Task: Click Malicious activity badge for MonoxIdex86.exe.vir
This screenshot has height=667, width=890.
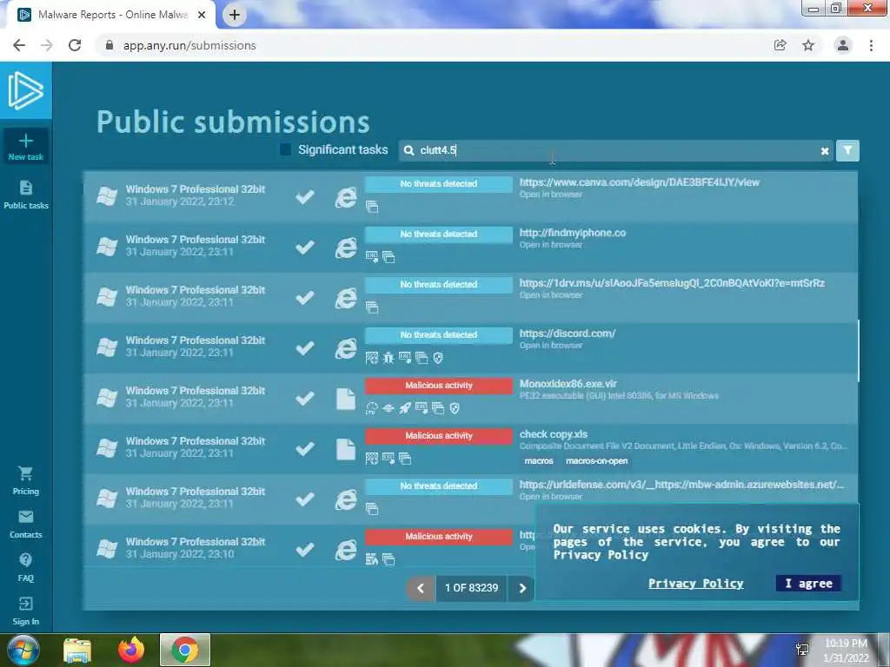Action: click(439, 386)
